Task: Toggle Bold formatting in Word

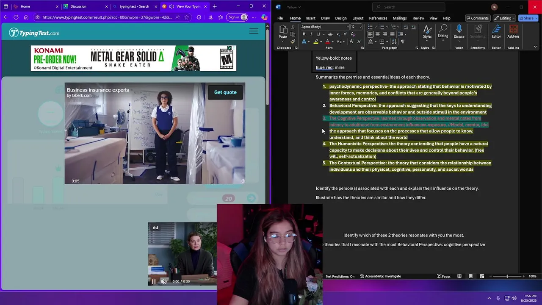Action: [304, 34]
